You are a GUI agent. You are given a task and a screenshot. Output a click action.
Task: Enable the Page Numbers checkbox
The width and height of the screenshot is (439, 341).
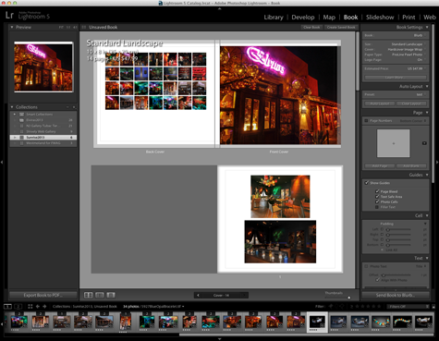pyautogui.click(x=366, y=120)
